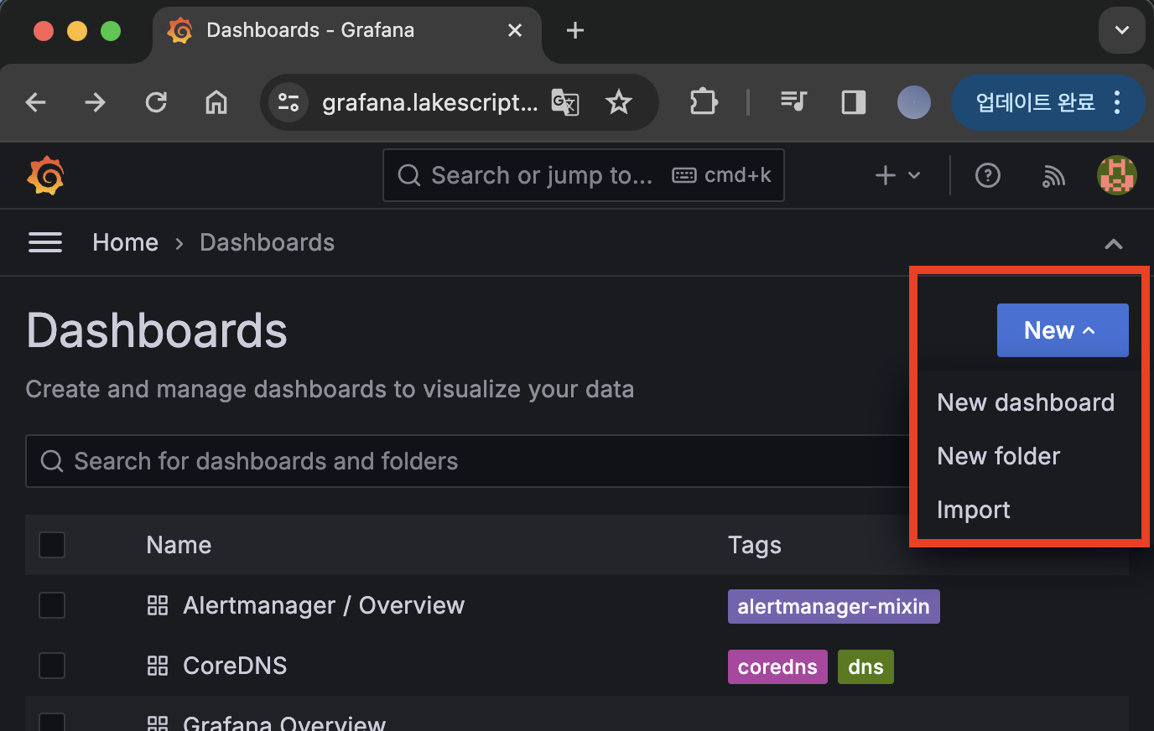Check the Alertmanager / Overview row checkbox
The height and width of the screenshot is (731, 1154).
52,605
